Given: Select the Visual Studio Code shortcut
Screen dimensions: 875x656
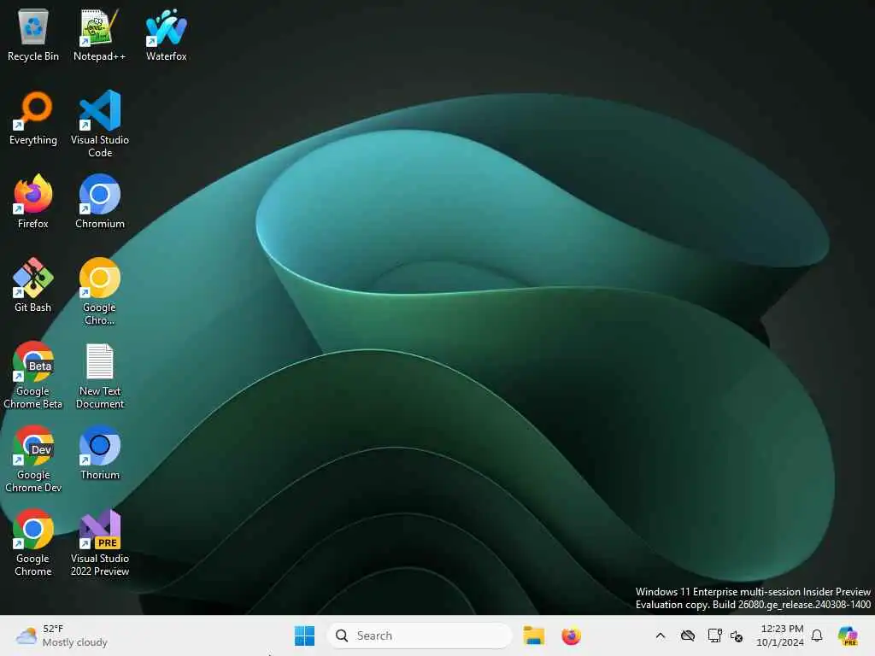Looking at the screenshot, I should (x=100, y=124).
